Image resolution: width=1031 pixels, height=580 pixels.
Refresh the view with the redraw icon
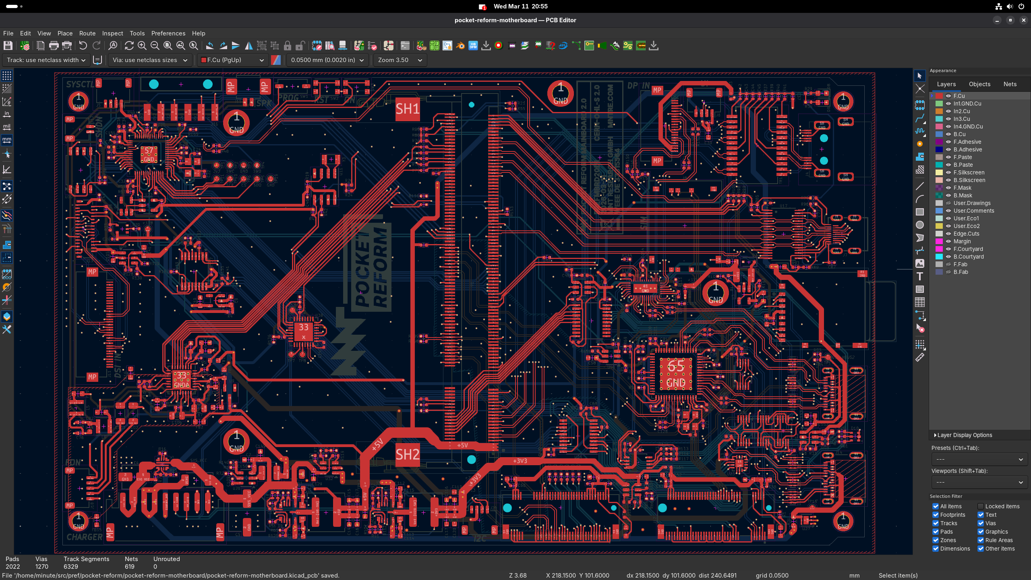click(129, 46)
